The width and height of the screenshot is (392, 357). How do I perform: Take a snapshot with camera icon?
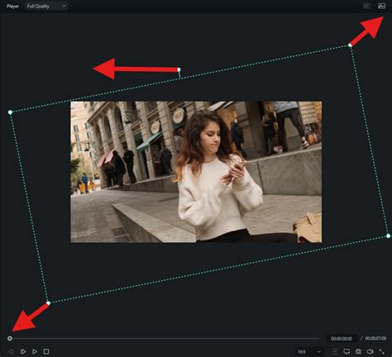click(358, 351)
